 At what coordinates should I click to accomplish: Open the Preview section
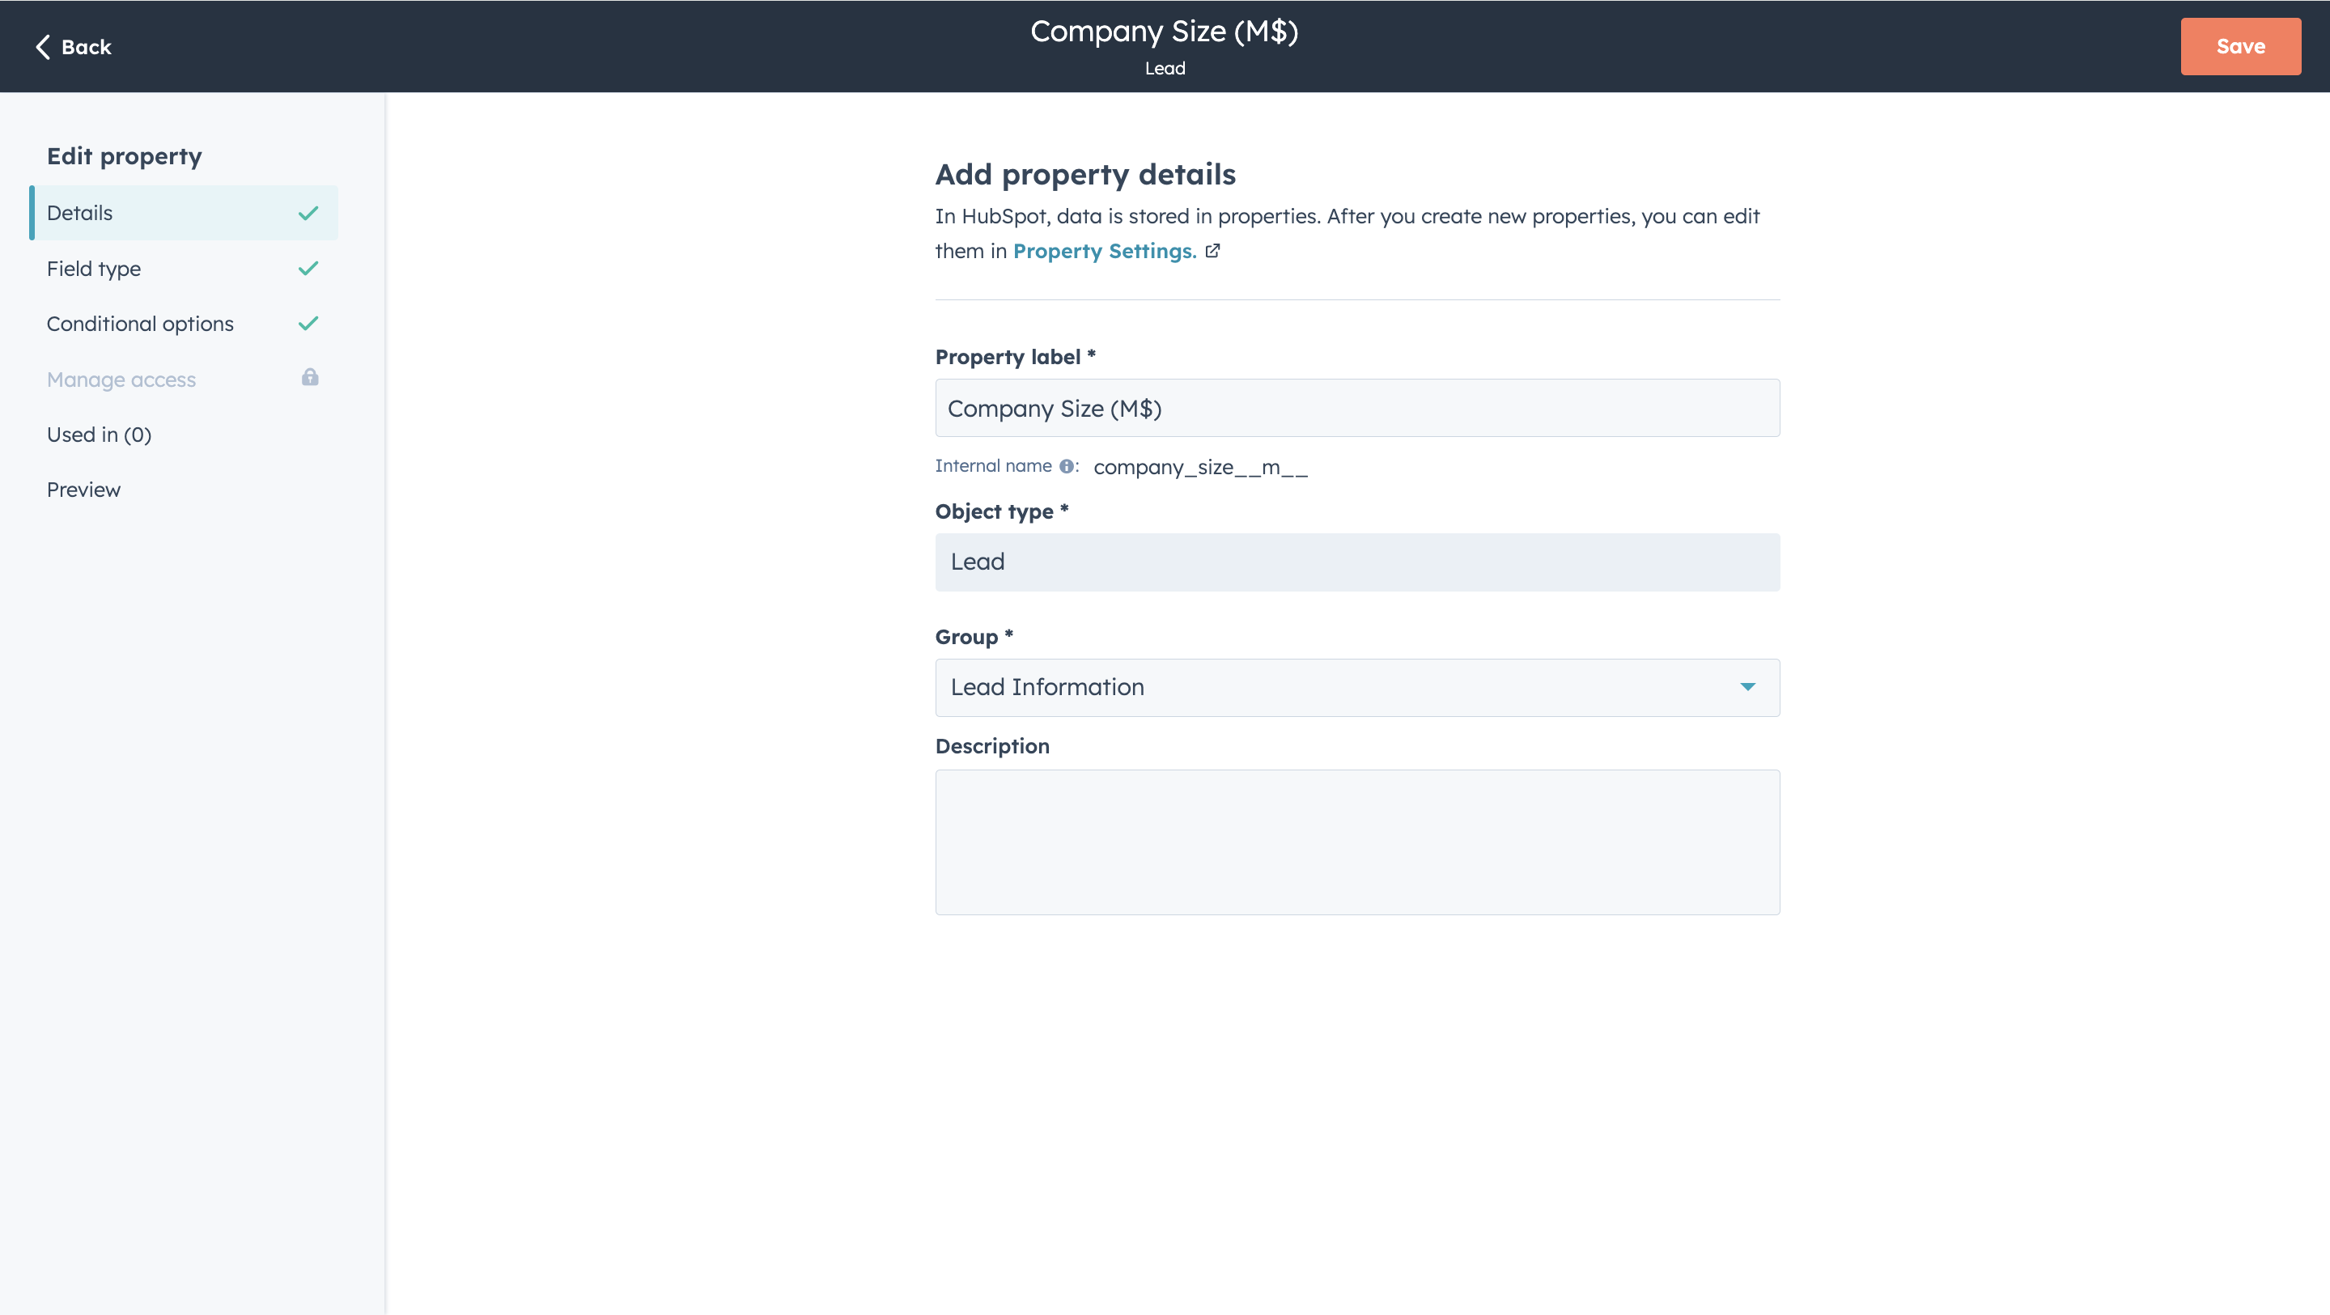coord(83,490)
